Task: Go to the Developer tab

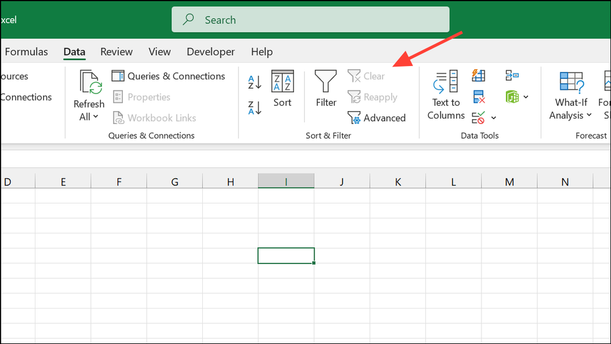Action: point(210,52)
